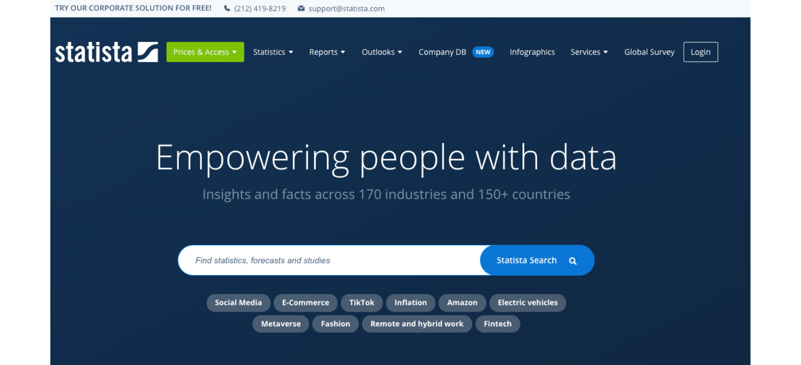Pick the Electric vehicles topic tag
Screen dimensions: 801x365
[528, 303]
